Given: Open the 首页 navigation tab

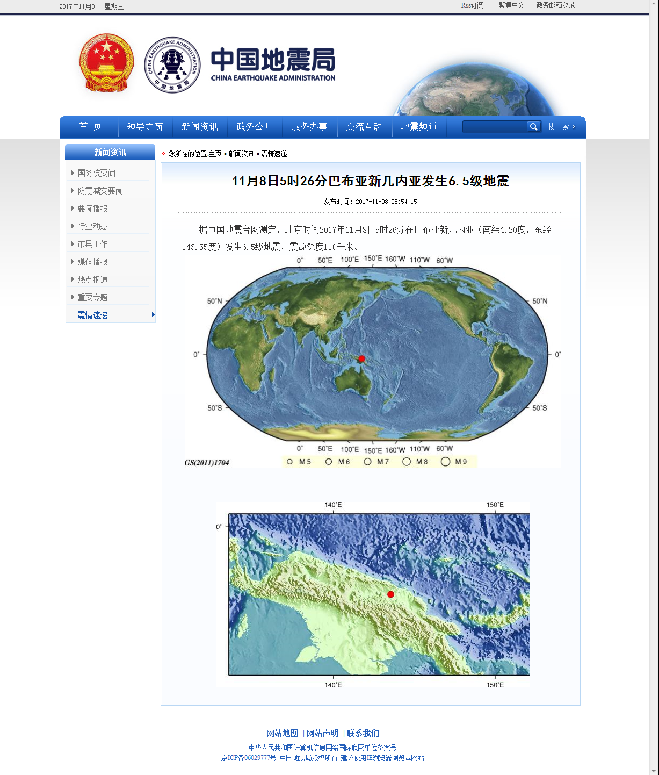Looking at the screenshot, I should (x=90, y=127).
